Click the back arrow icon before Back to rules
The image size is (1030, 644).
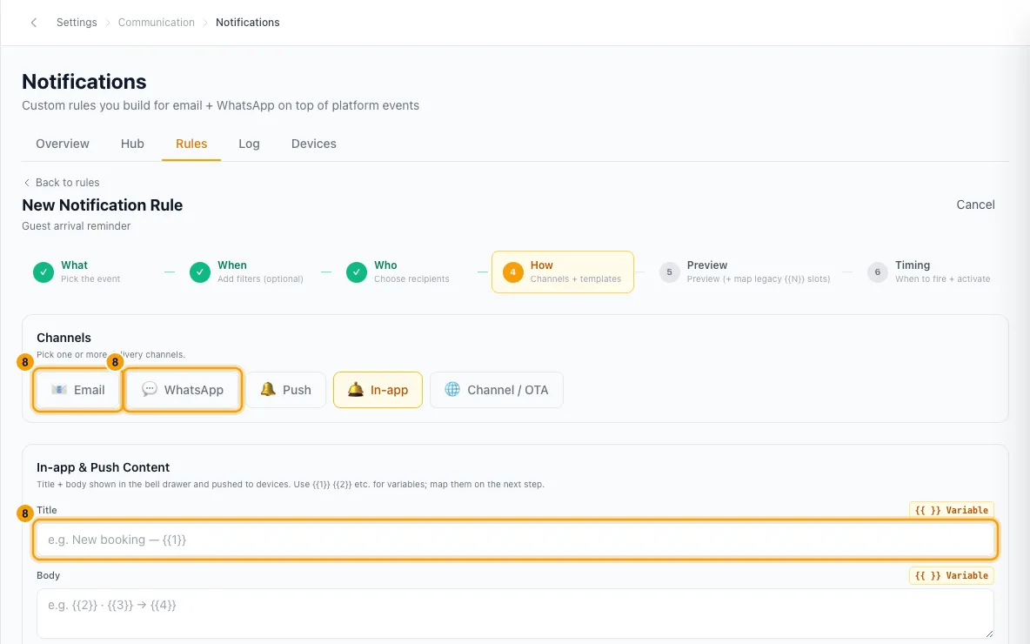tap(27, 183)
